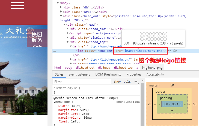Select the Accessibility tab

pyautogui.click(x=155, y=74)
